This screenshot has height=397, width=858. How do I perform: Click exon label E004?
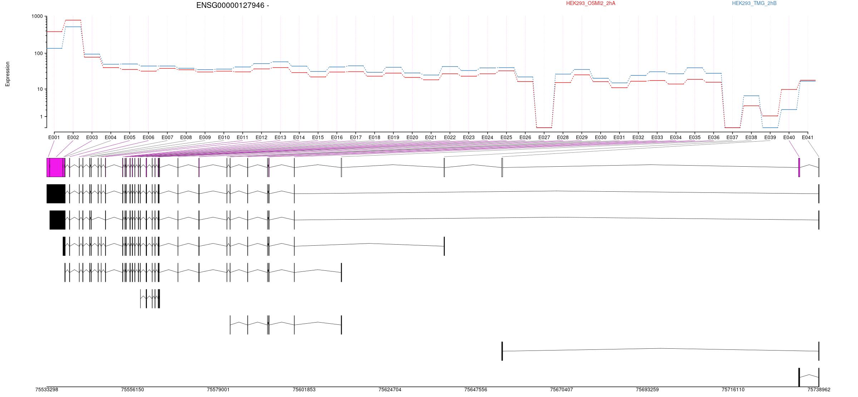pos(110,137)
